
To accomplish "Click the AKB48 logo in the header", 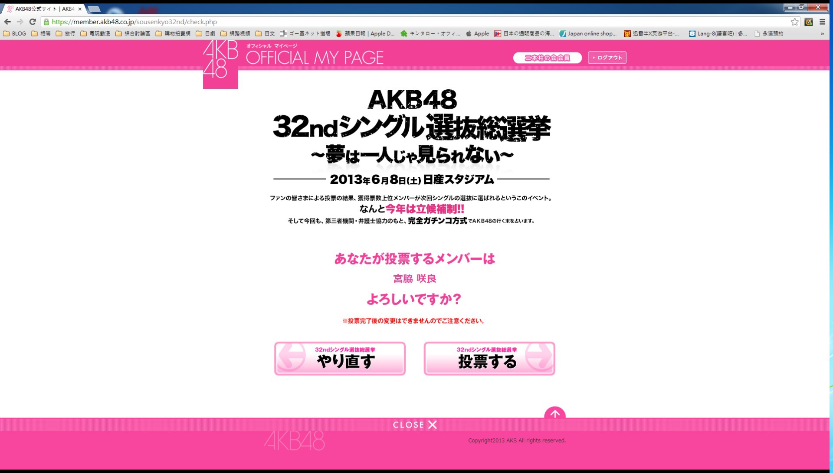I will (x=220, y=63).
